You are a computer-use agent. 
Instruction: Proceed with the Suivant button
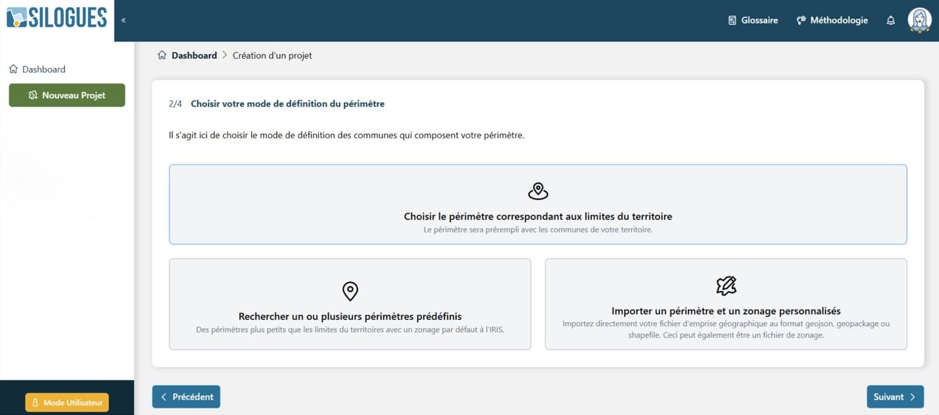[895, 397]
